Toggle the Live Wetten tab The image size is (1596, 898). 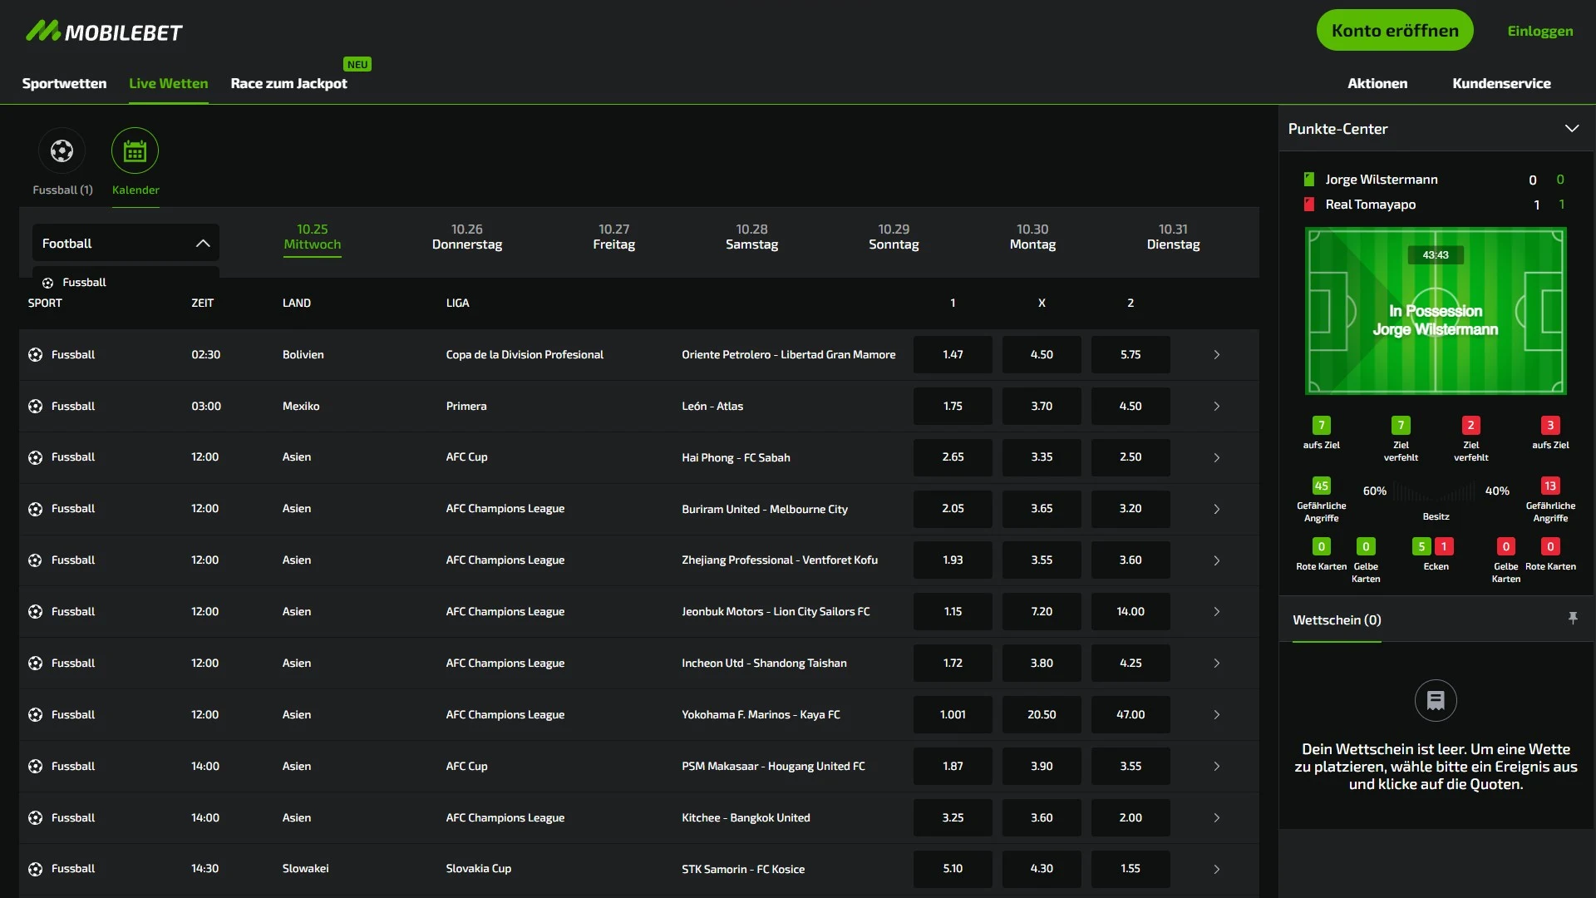[x=169, y=83]
